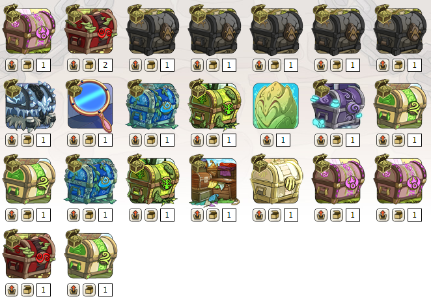The image size is (431, 303).
Task: Click the quantity field under the egg
Action: coord(283,140)
